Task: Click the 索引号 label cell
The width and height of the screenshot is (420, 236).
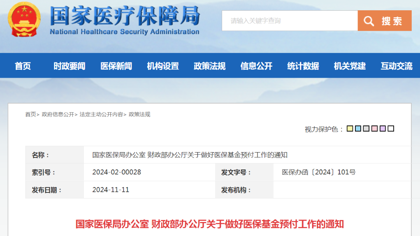Action: pyautogui.click(x=54, y=172)
